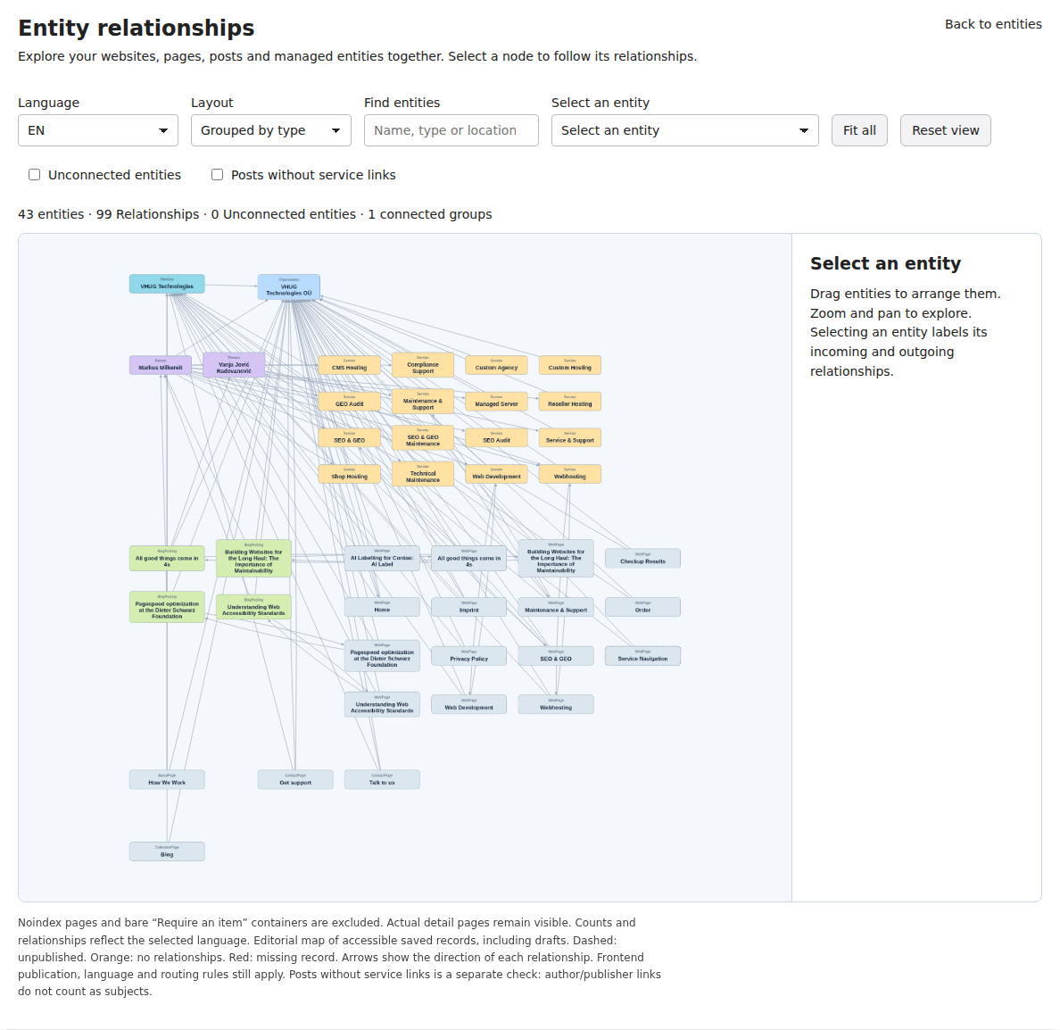This screenshot has width=1060, height=1030.
Task: Click the Custom Agency service node
Action: 496,365
